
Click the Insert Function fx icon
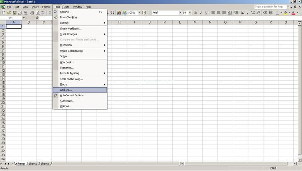[37, 18]
